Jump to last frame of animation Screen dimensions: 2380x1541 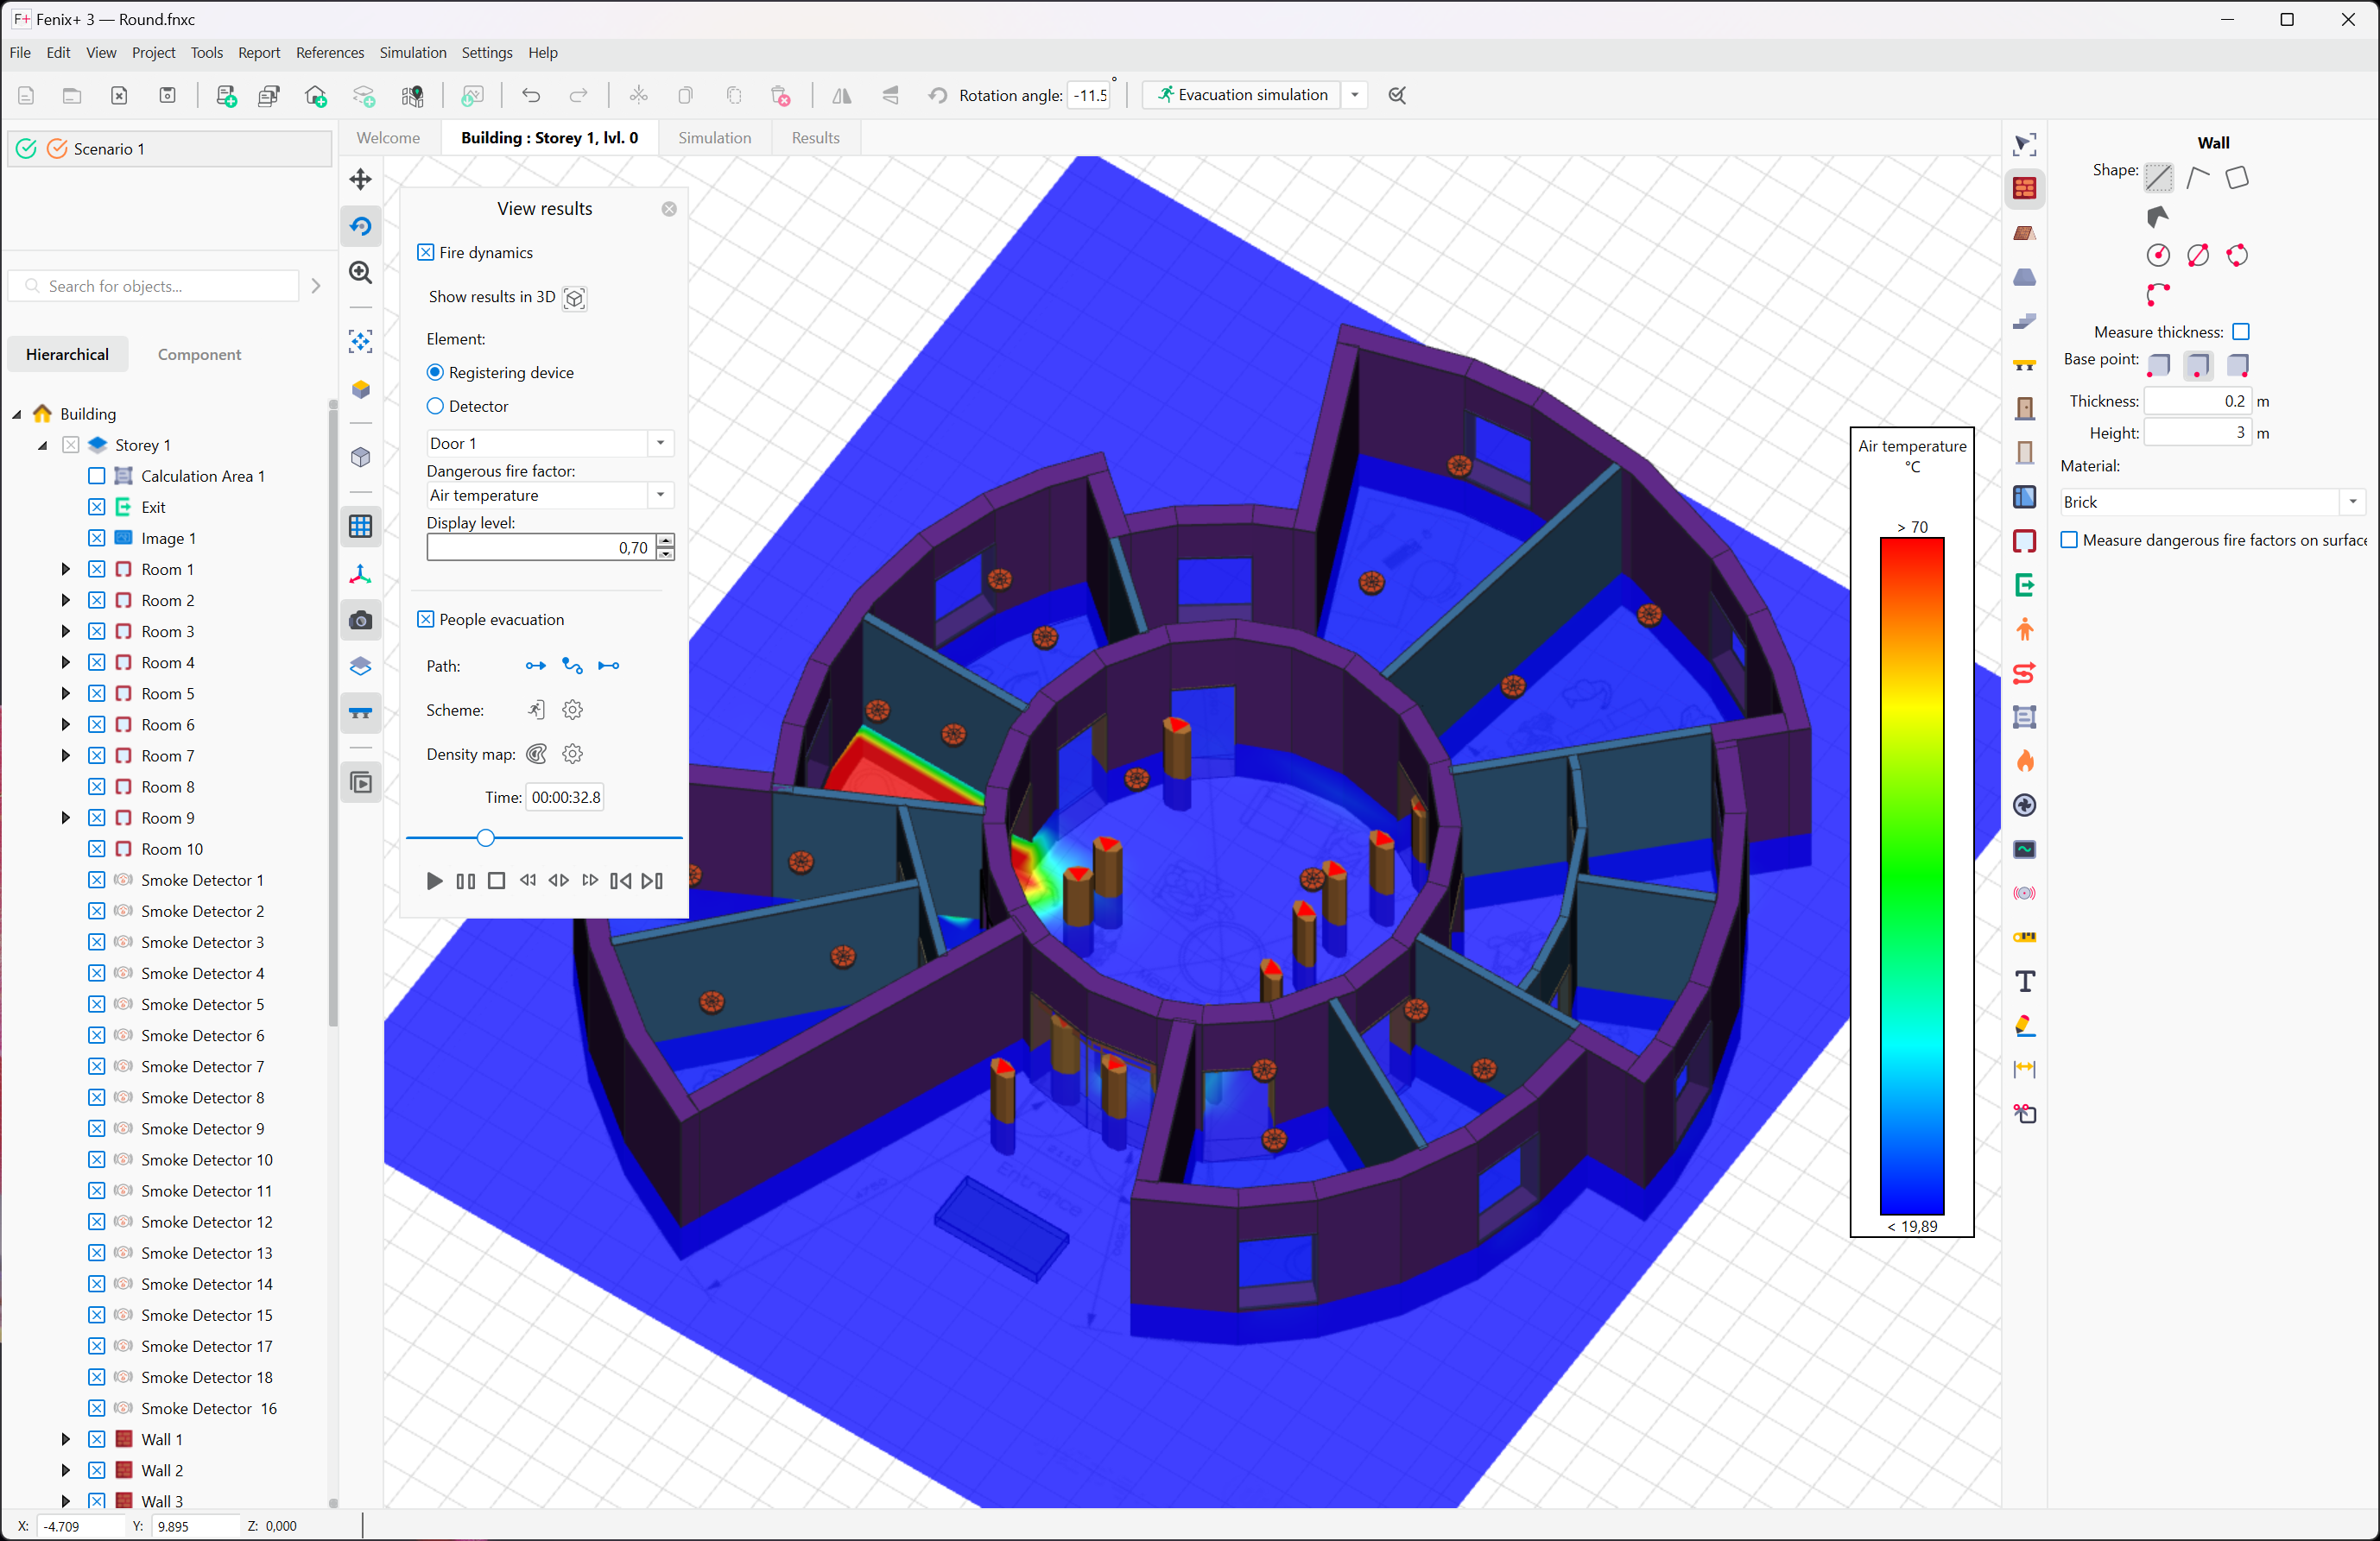[652, 881]
